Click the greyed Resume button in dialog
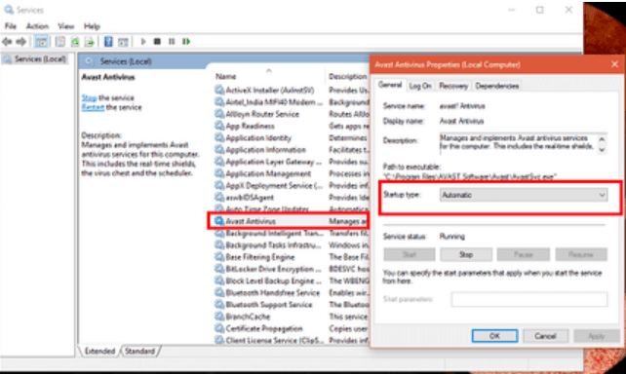626x374 pixels. (x=581, y=254)
